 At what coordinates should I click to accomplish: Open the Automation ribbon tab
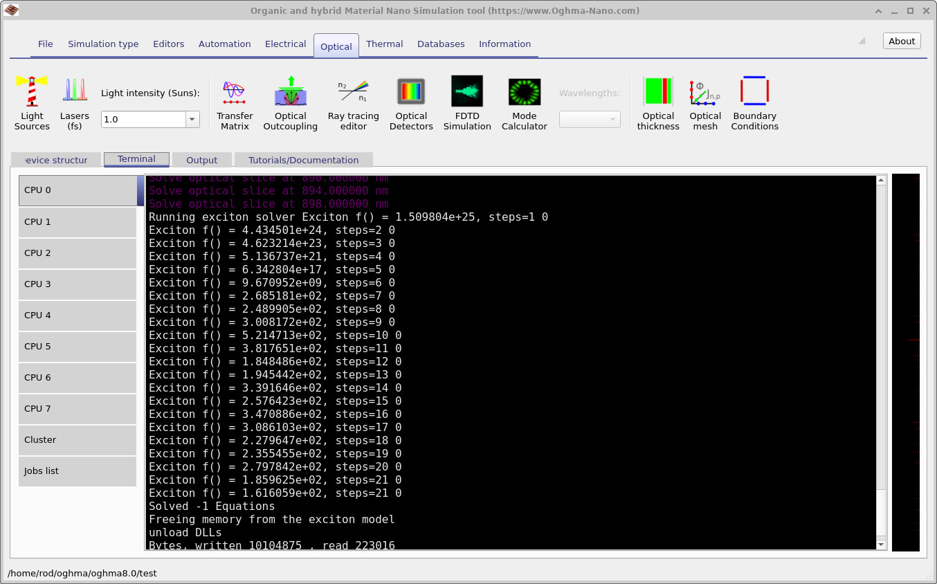225,44
